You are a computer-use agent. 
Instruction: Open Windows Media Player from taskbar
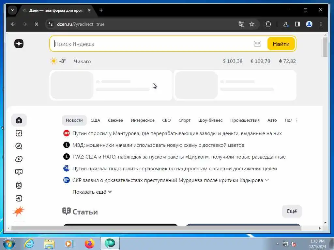click(69, 243)
